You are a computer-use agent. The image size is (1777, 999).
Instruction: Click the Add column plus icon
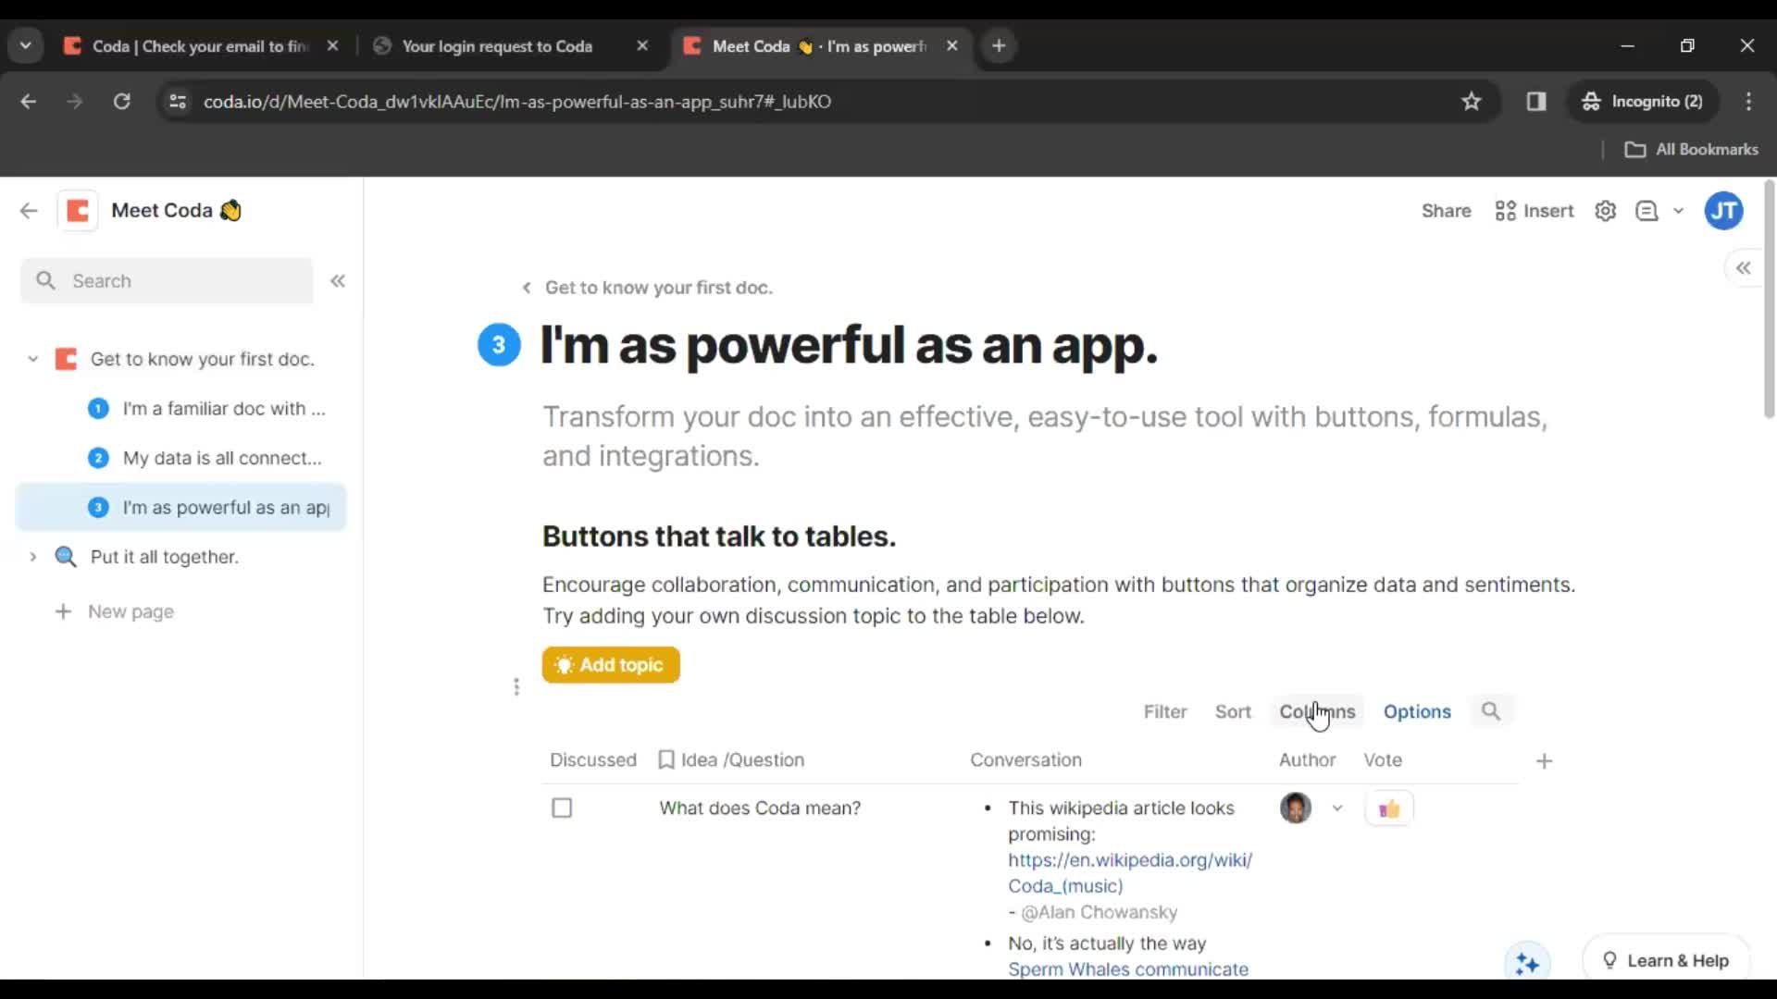tap(1544, 760)
